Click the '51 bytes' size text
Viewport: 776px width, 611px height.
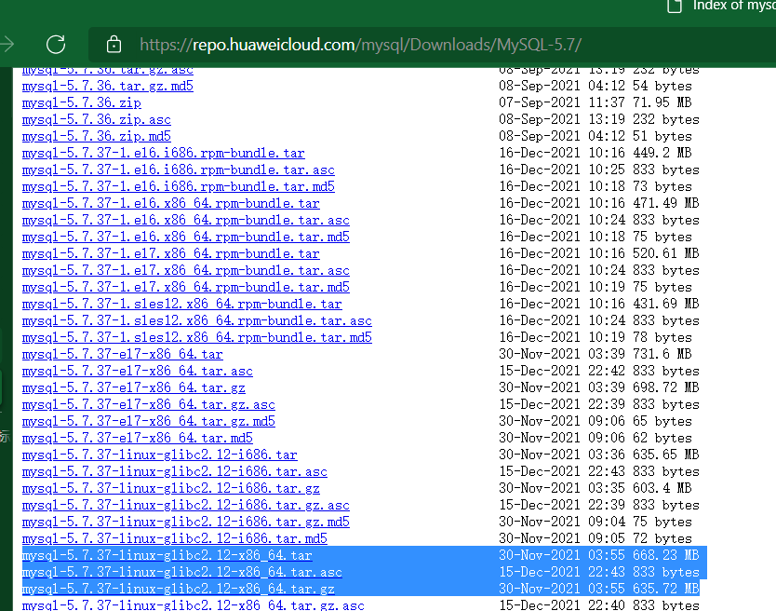click(662, 136)
